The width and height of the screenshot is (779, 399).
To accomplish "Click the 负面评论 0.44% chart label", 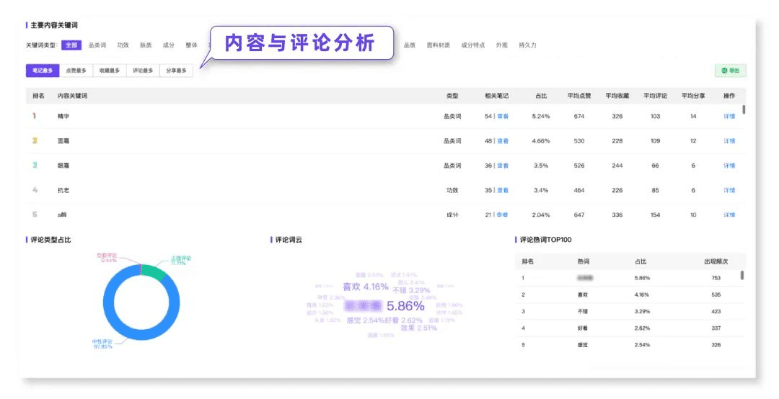I will (x=107, y=258).
